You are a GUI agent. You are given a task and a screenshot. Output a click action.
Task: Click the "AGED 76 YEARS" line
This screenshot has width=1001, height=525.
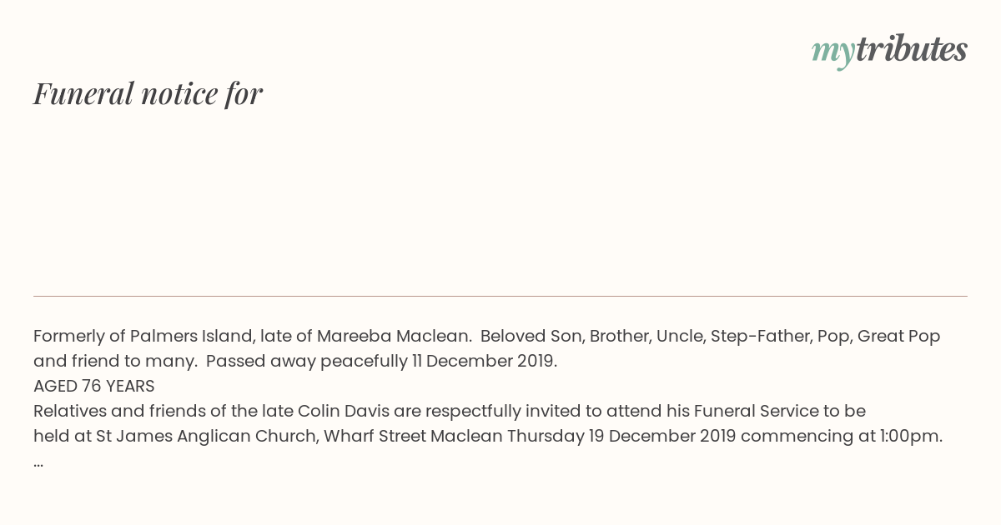point(94,386)
